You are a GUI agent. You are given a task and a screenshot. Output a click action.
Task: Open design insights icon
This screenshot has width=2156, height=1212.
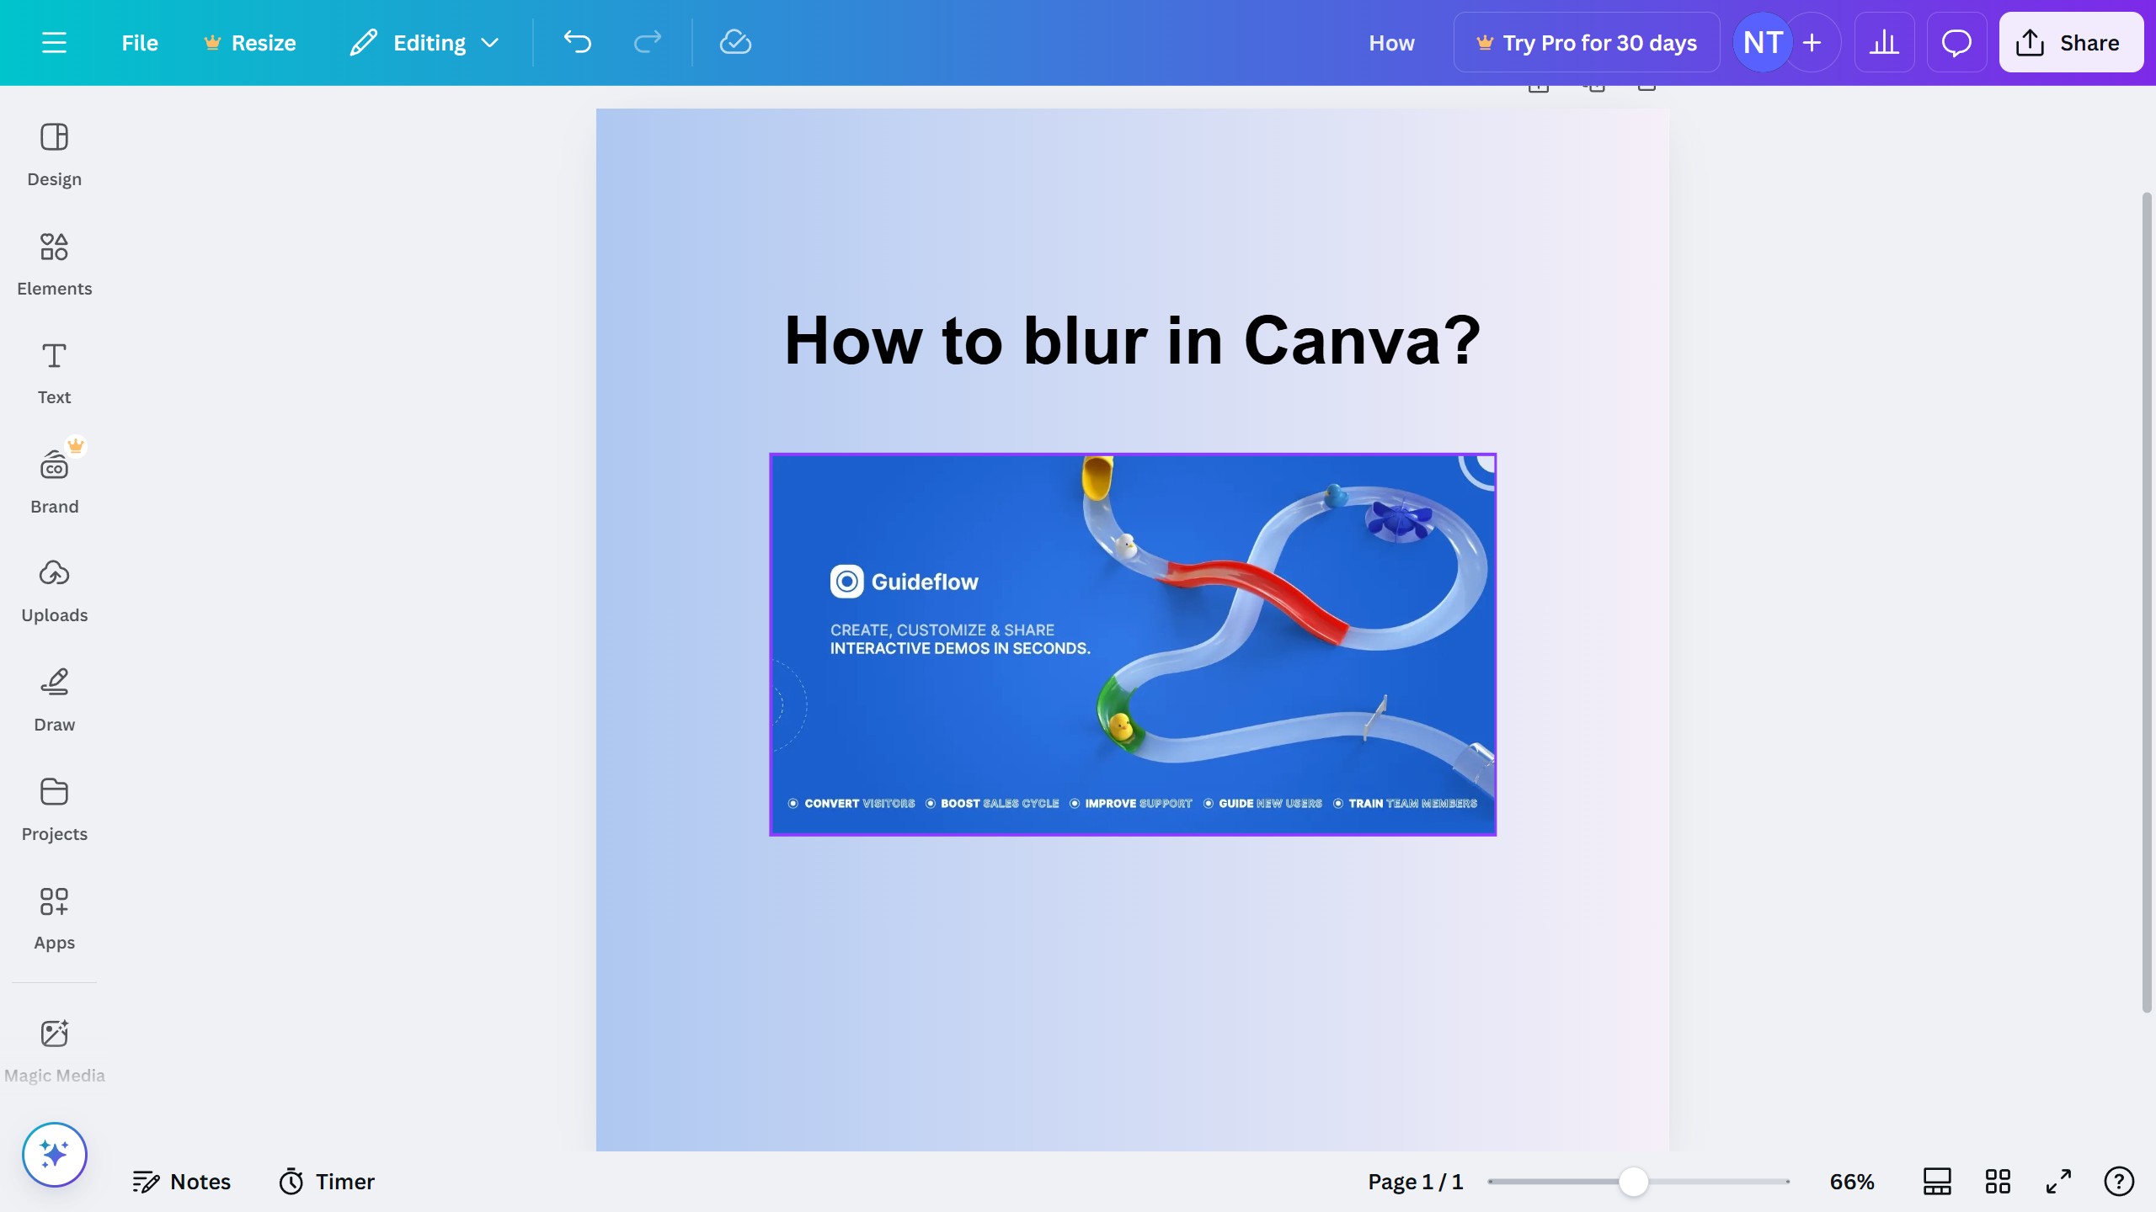pyautogui.click(x=1884, y=42)
